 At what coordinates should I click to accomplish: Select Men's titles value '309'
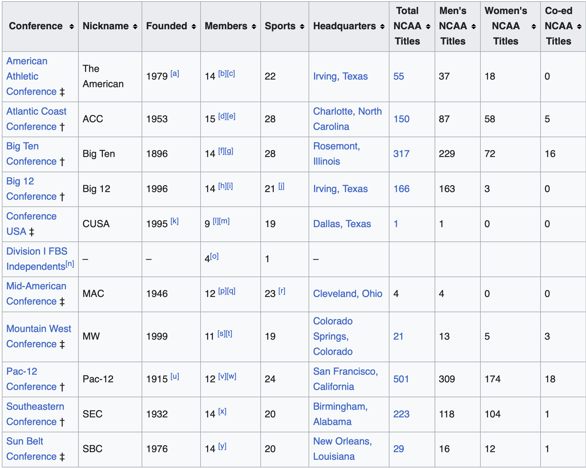pos(447,379)
